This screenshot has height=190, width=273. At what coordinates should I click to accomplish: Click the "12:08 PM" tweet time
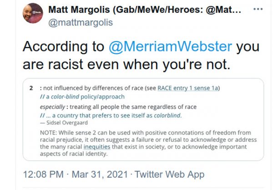(x=45, y=174)
